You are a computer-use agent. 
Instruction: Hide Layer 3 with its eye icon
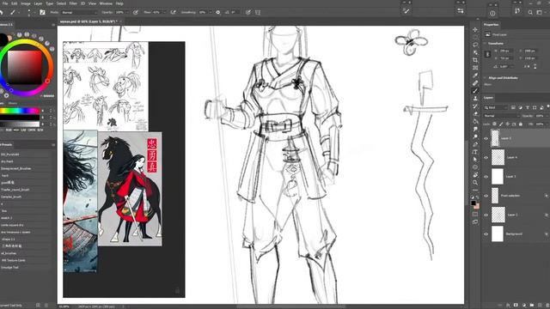click(x=486, y=177)
